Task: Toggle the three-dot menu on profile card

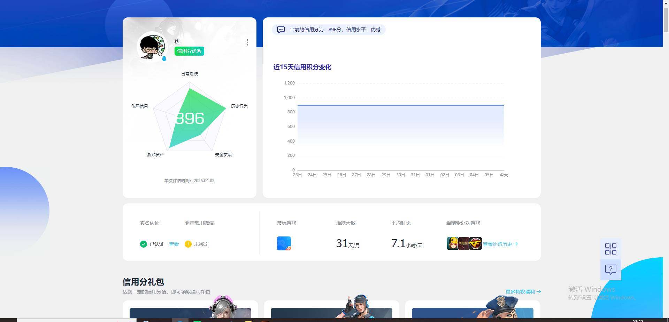Action: click(x=247, y=42)
